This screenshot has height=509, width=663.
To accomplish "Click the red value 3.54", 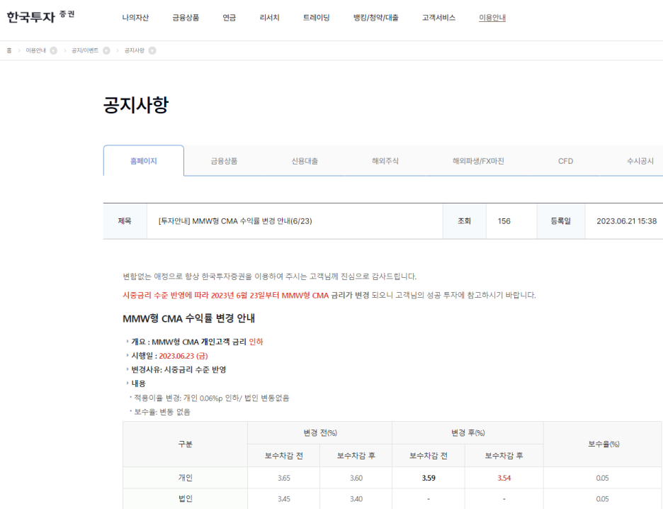I will pyautogui.click(x=504, y=478).
